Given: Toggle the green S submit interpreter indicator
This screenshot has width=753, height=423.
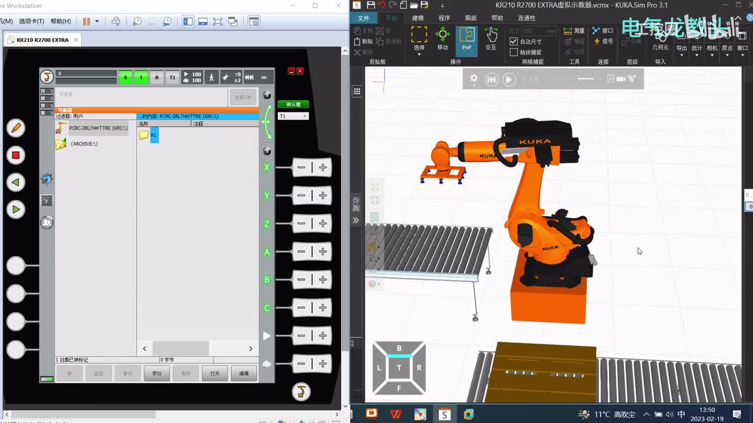Looking at the screenshot, I should 125,77.
